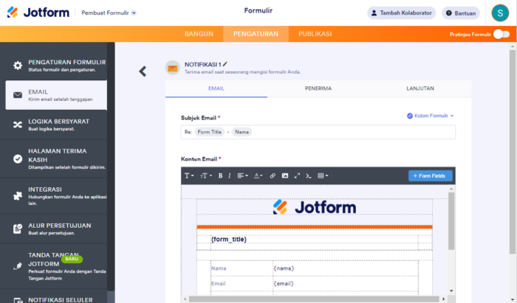Image resolution: width=517 pixels, height=303 pixels.
Task: Click the BARU badge on Tanda Tangan
Action: coord(72,259)
